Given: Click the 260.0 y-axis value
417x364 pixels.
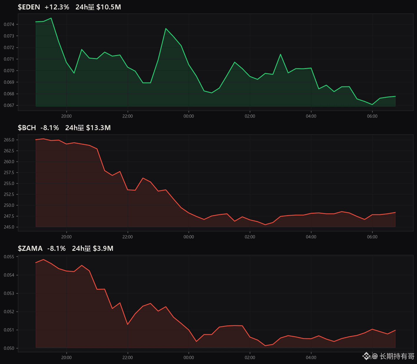Looking at the screenshot, I should click(9, 162).
